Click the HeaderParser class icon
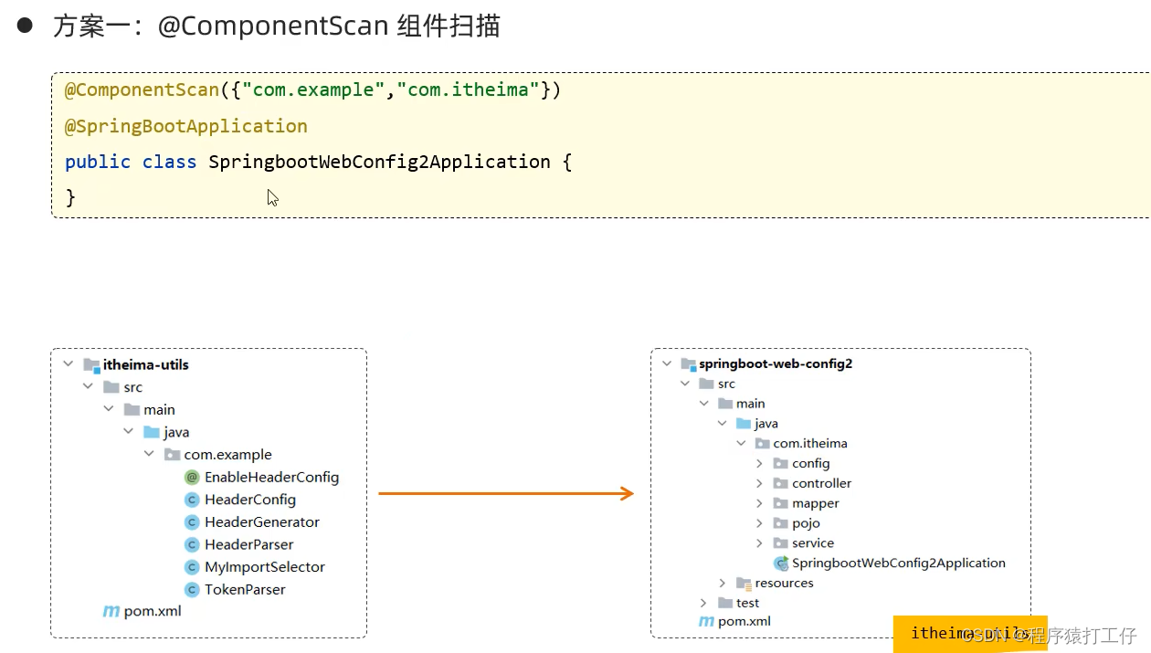Screen dimensions: 1151x653 point(192,544)
